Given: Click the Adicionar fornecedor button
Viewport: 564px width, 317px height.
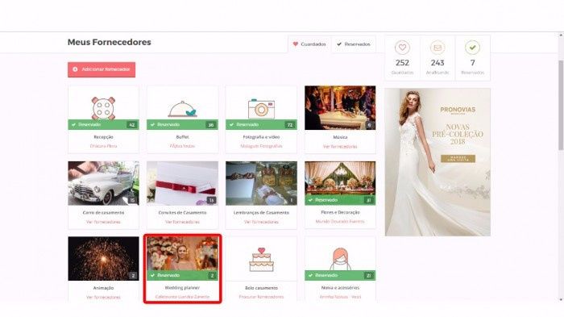Looking at the screenshot, I should (x=102, y=69).
